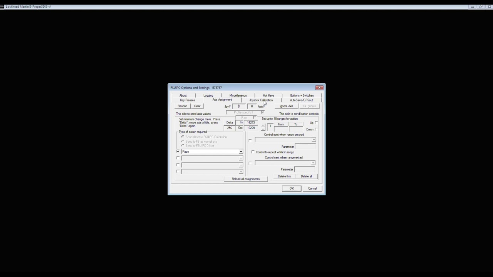Click the Clear button
Viewport: 493px width, 277px height.
pos(197,106)
